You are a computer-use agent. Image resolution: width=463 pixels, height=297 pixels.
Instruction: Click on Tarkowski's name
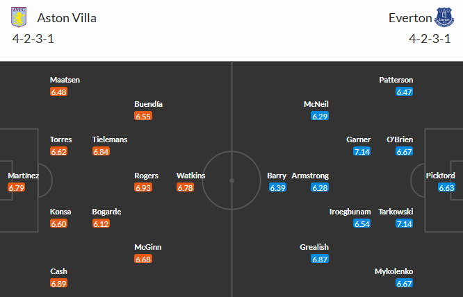[396, 212]
